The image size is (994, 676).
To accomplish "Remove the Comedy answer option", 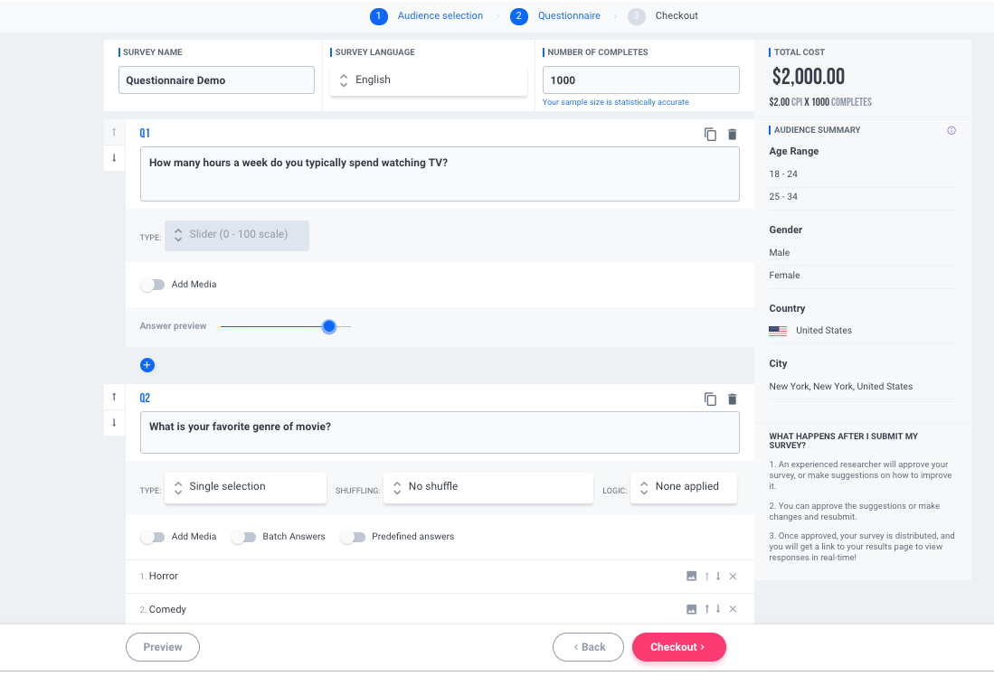I will click(x=733, y=609).
